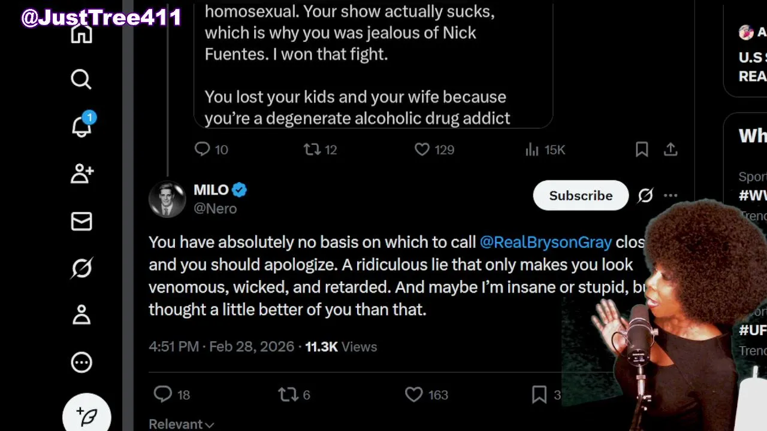The image size is (767, 431).
Task: Open Notifications bell with 1 badge
Action: click(81, 126)
